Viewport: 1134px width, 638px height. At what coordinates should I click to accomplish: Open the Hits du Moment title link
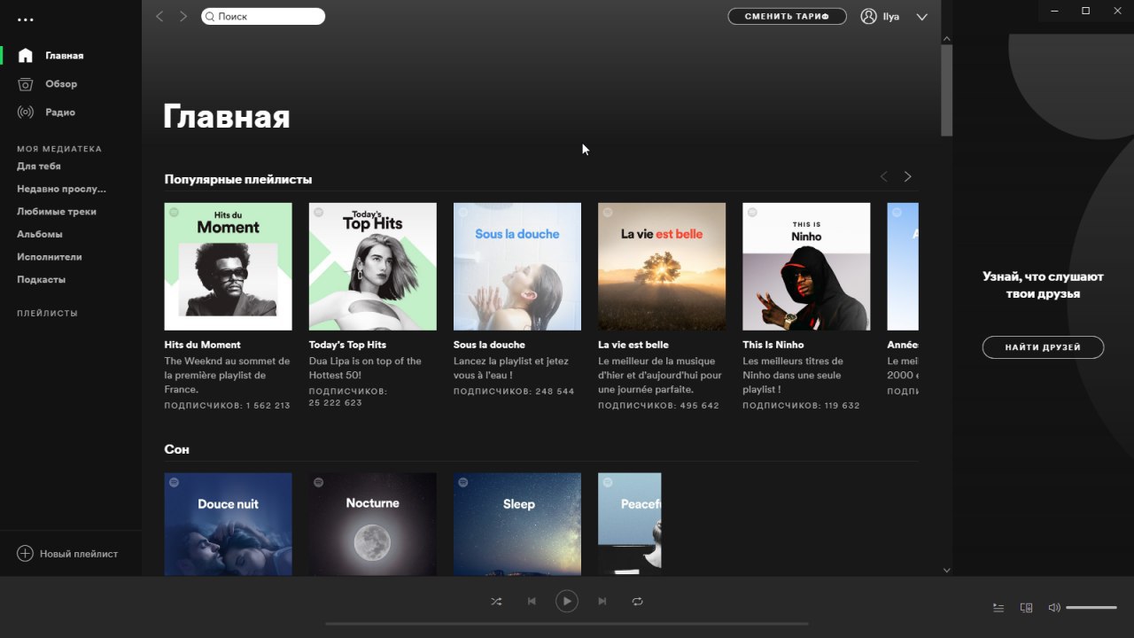point(202,345)
